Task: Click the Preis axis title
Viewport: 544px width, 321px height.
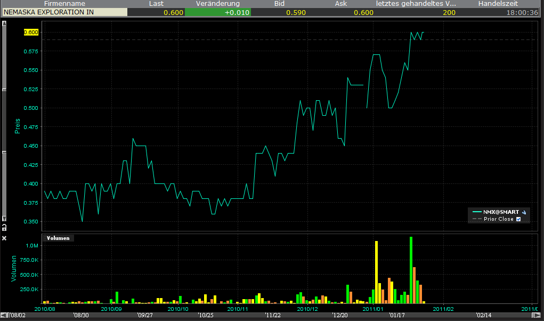Action: [18, 126]
